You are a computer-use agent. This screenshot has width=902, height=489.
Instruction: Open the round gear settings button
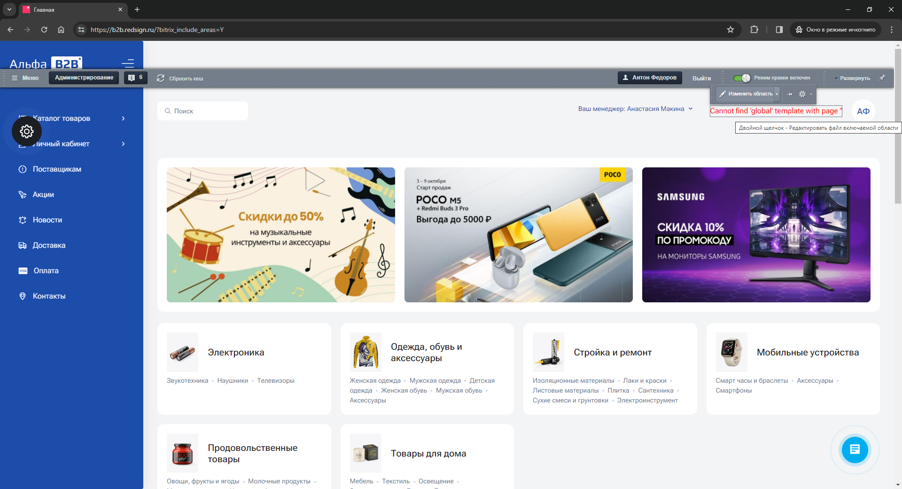click(27, 131)
